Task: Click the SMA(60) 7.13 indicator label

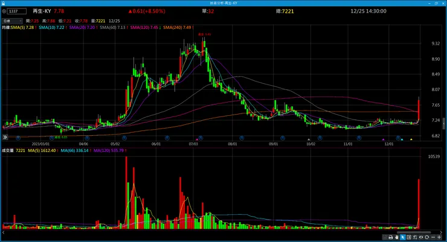Action: pos(112,27)
